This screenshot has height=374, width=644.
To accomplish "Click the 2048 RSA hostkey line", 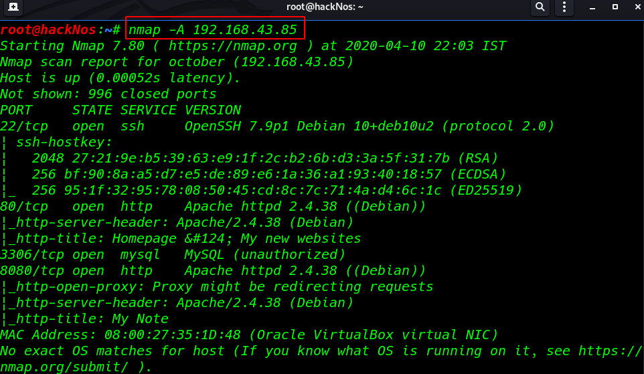I will click(x=249, y=158).
